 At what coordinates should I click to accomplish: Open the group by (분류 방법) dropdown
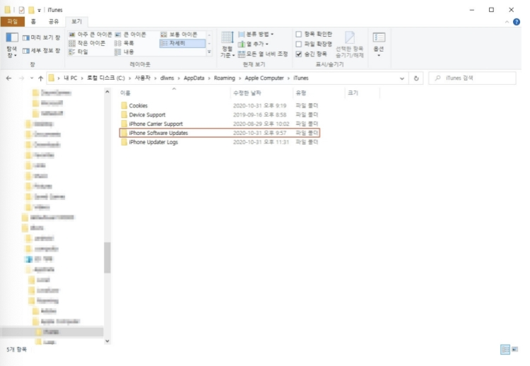(x=257, y=34)
